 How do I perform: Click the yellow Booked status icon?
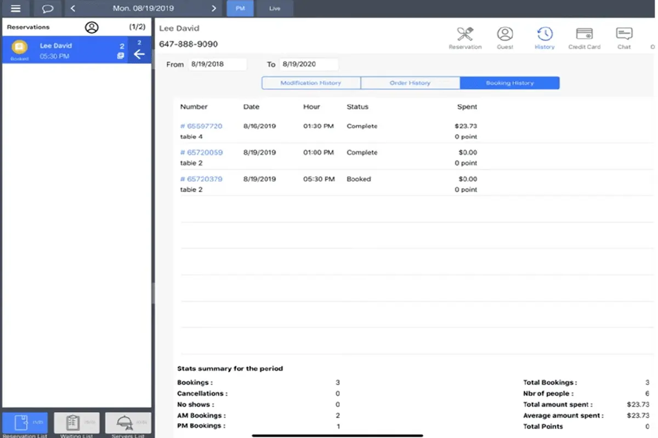(20, 48)
